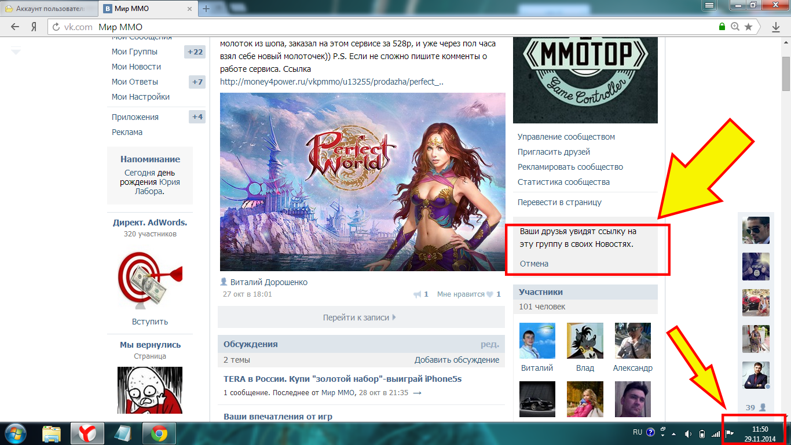Open Виталий Дорошенко author link
This screenshot has width=791, height=445.
point(269,282)
